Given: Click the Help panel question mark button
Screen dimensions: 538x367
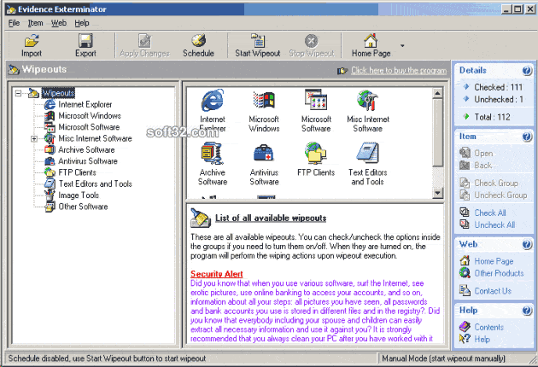Looking at the screenshot, I should (x=527, y=311).
